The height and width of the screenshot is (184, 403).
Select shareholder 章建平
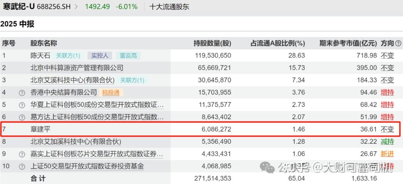tap(41, 129)
